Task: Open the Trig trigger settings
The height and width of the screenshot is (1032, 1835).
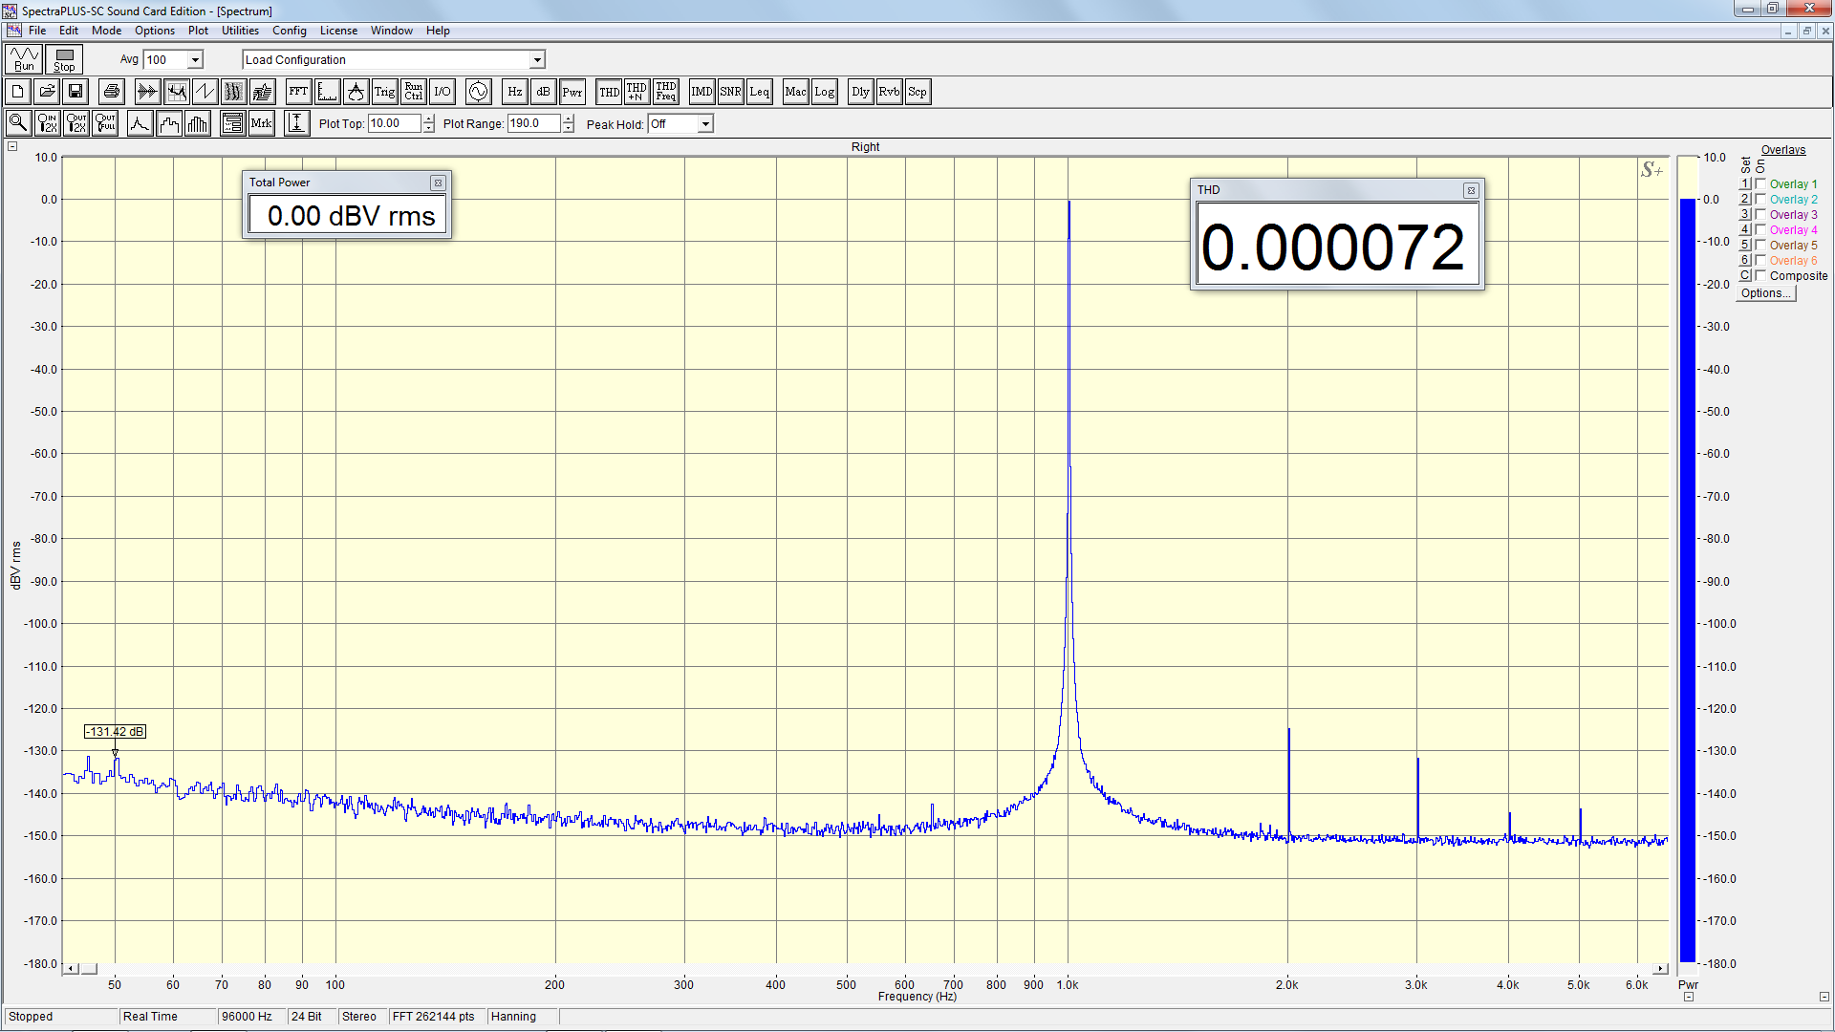Action: coord(384,92)
